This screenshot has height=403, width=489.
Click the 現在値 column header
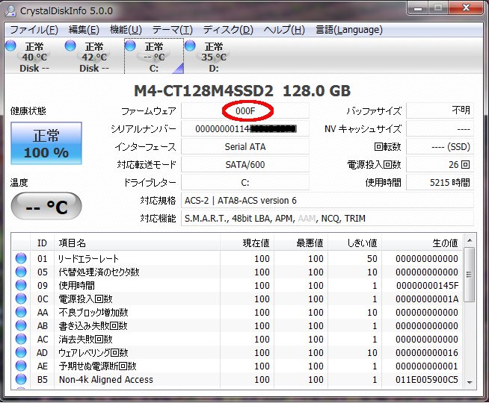point(247,243)
